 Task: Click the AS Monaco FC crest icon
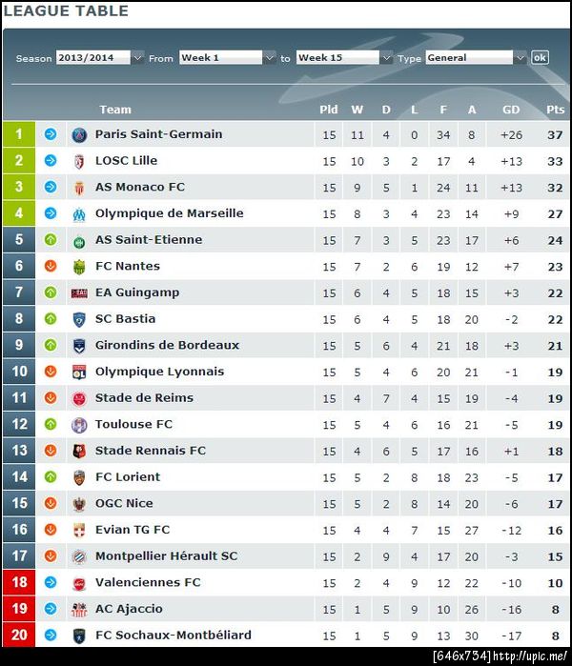(x=79, y=188)
